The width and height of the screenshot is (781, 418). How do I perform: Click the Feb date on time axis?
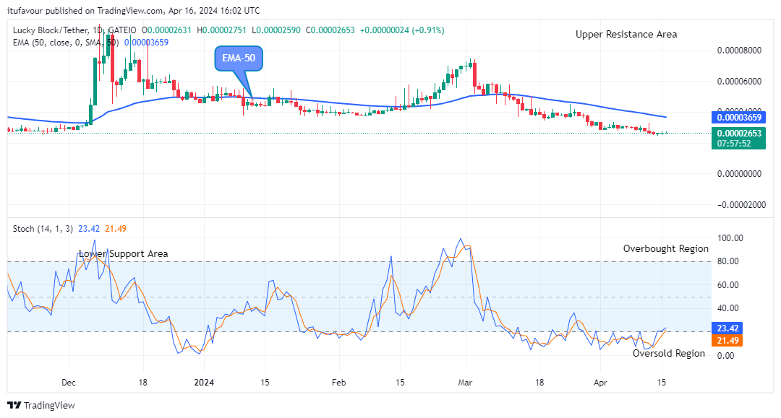(338, 383)
